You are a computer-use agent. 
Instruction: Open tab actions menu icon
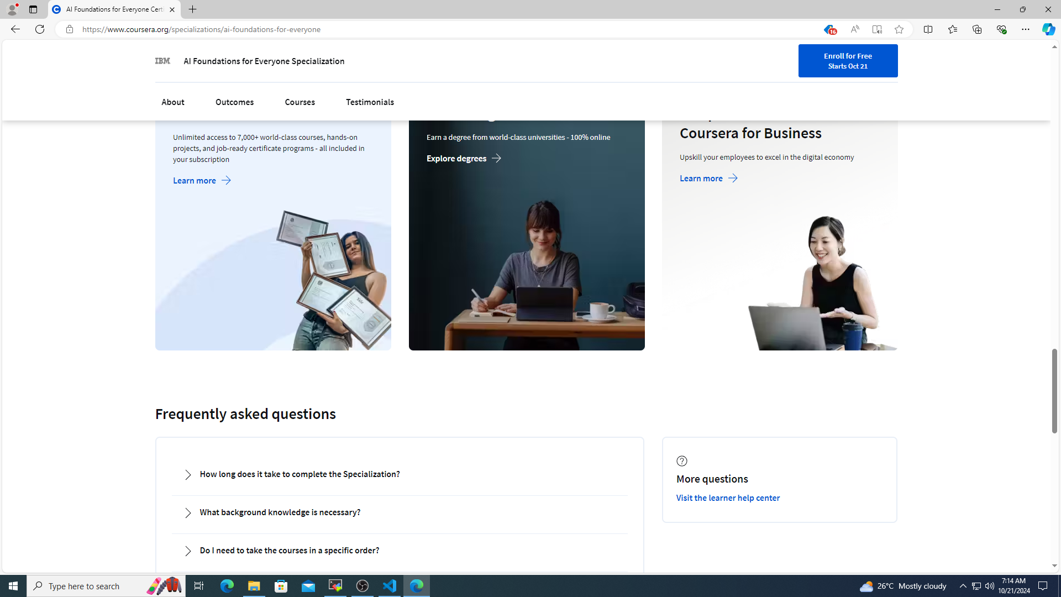click(33, 9)
